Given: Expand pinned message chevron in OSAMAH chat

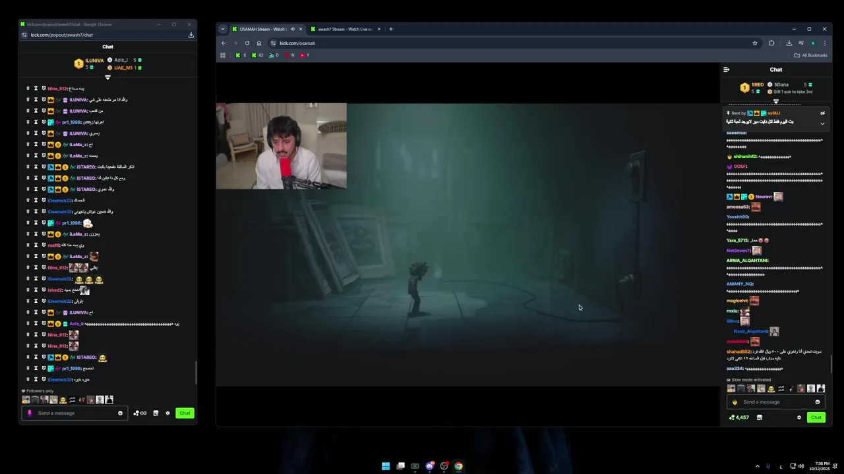Looking at the screenshot, I should coord(822,123).
